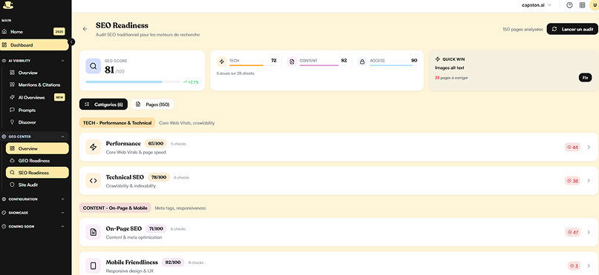Viewport: 599px width, 275px height.
Task: Click the top hat logo icon
Action: tap(7, 5)
